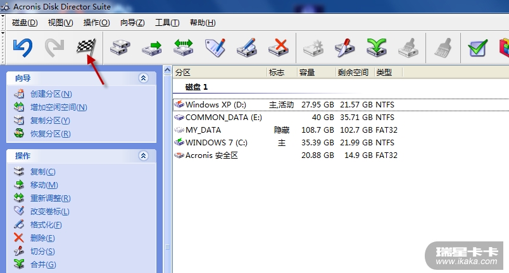Sort by the 标志 column header
The height and width of the screenshot is (273, 509).
282,72
